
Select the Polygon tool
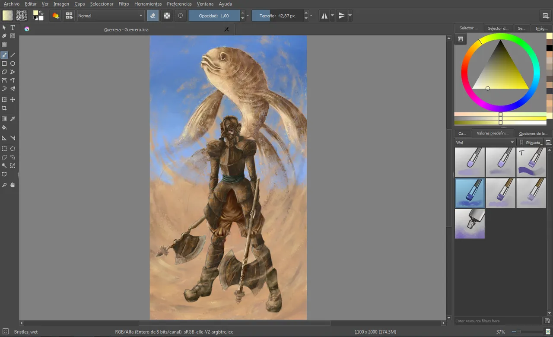tap(4, 72)
